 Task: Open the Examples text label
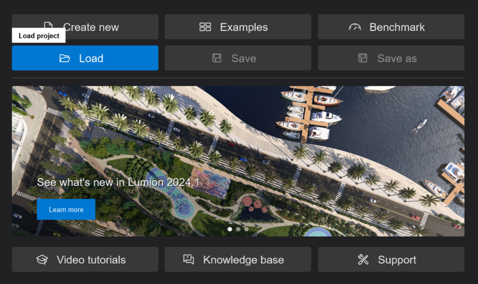[x=244, y=27]
